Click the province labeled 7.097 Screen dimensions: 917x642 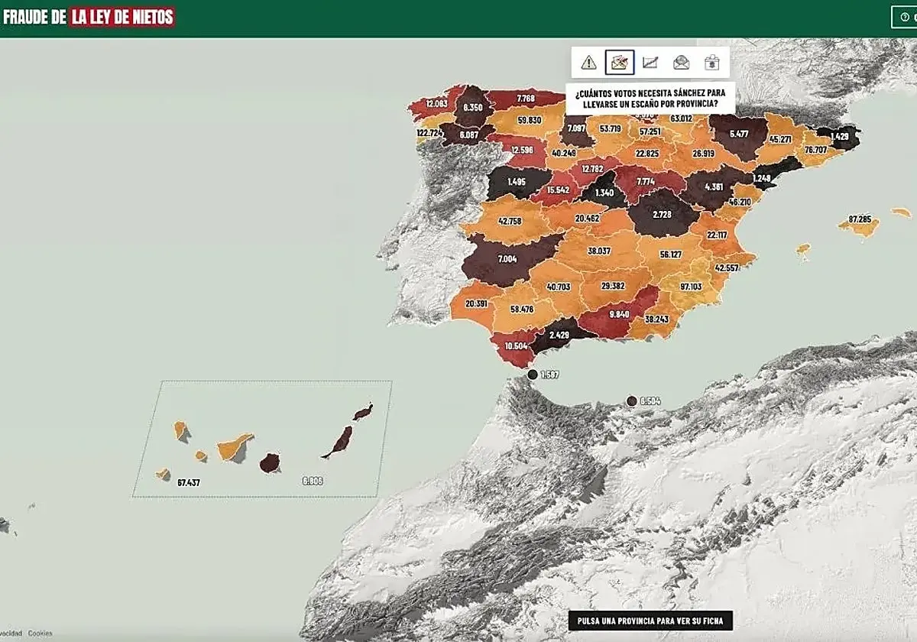click(x=576, y=128)
